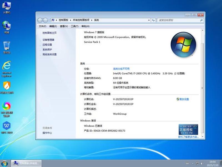Open the 网络 desktop icon
Screen dimensions: 222x167
pyautogui.click(x=6, y=27)
